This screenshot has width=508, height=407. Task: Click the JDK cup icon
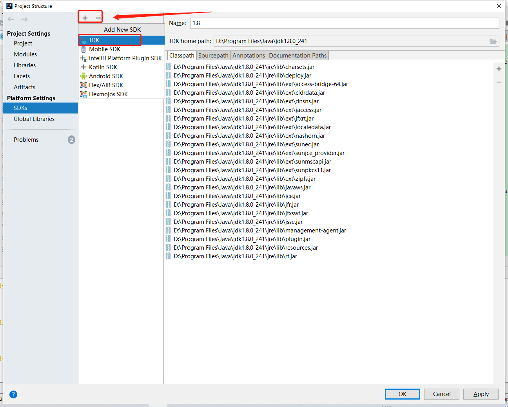tap(84, 40)
